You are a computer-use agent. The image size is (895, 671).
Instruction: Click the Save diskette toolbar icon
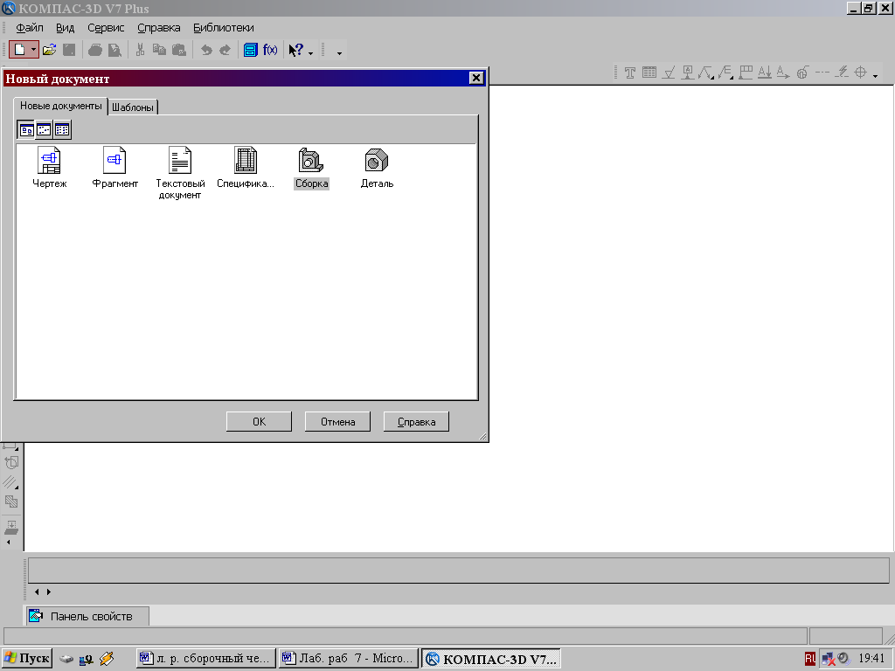click(x=69, y=50)
